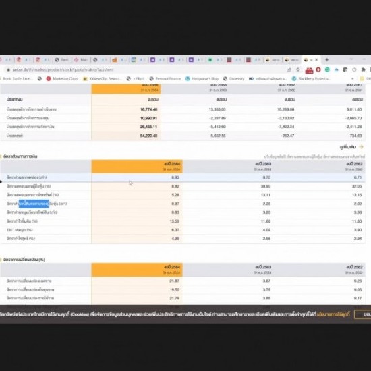Image resolution: width=371 pixels, height=371 pixels.
Task: Click the green circle extension icon
Action: click(x=327, y=69)
